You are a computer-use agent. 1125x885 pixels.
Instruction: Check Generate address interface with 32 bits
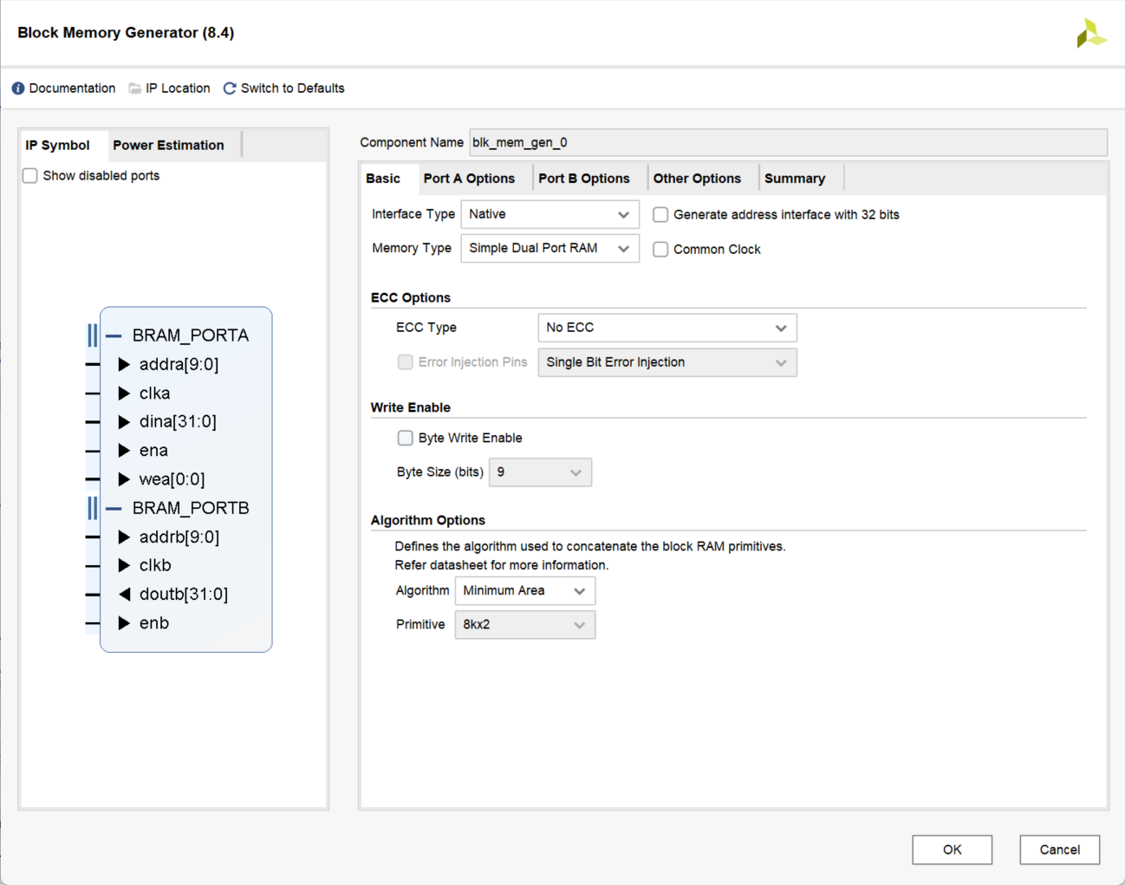click(660, 215)
